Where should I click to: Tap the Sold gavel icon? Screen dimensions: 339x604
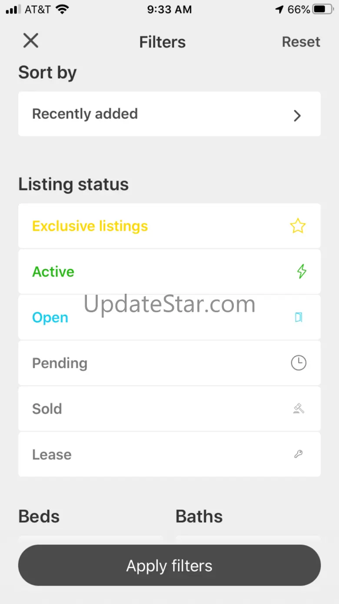298,408
